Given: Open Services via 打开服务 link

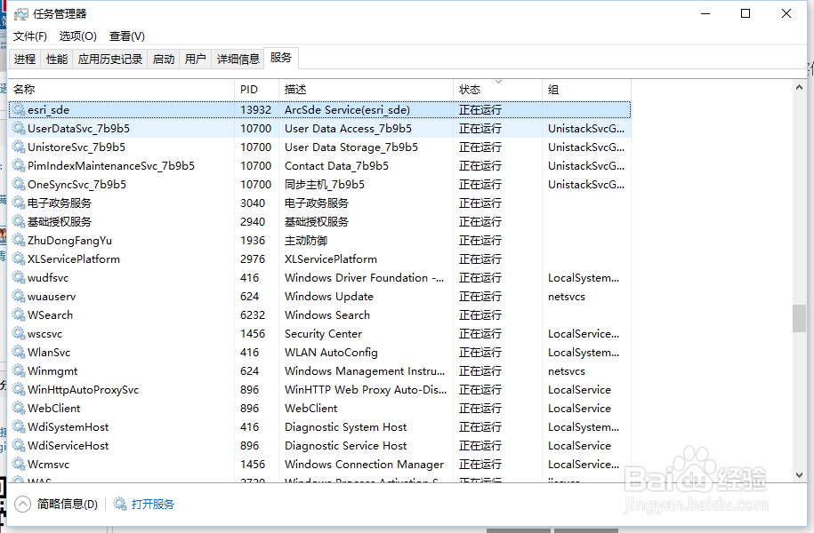Looking at the screenshot, I should 151,504.
